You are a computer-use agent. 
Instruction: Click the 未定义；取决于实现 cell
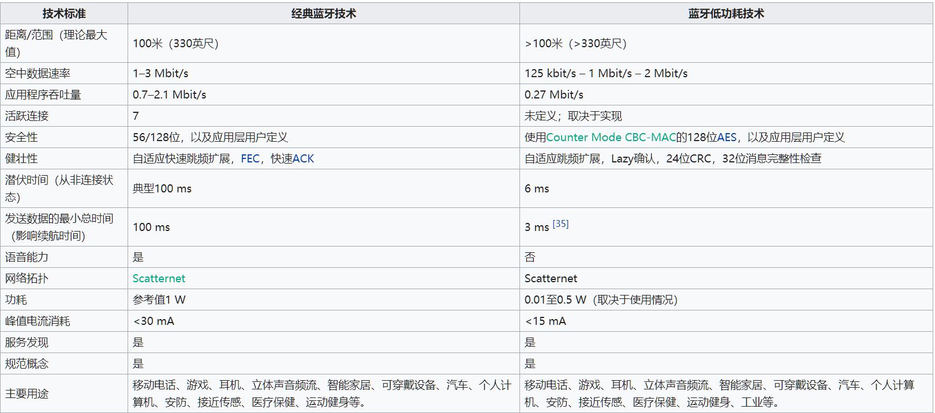pos(573,116)
